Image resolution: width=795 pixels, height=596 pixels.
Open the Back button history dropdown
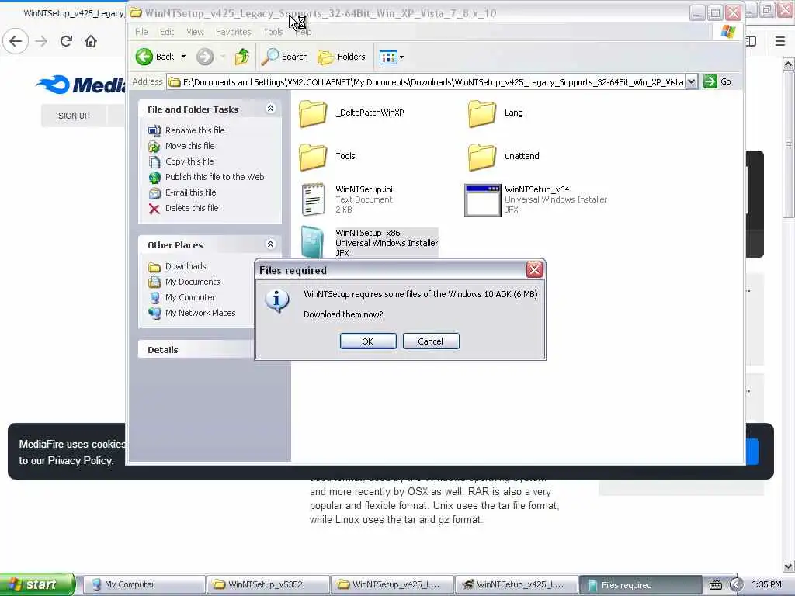point(183,57)
